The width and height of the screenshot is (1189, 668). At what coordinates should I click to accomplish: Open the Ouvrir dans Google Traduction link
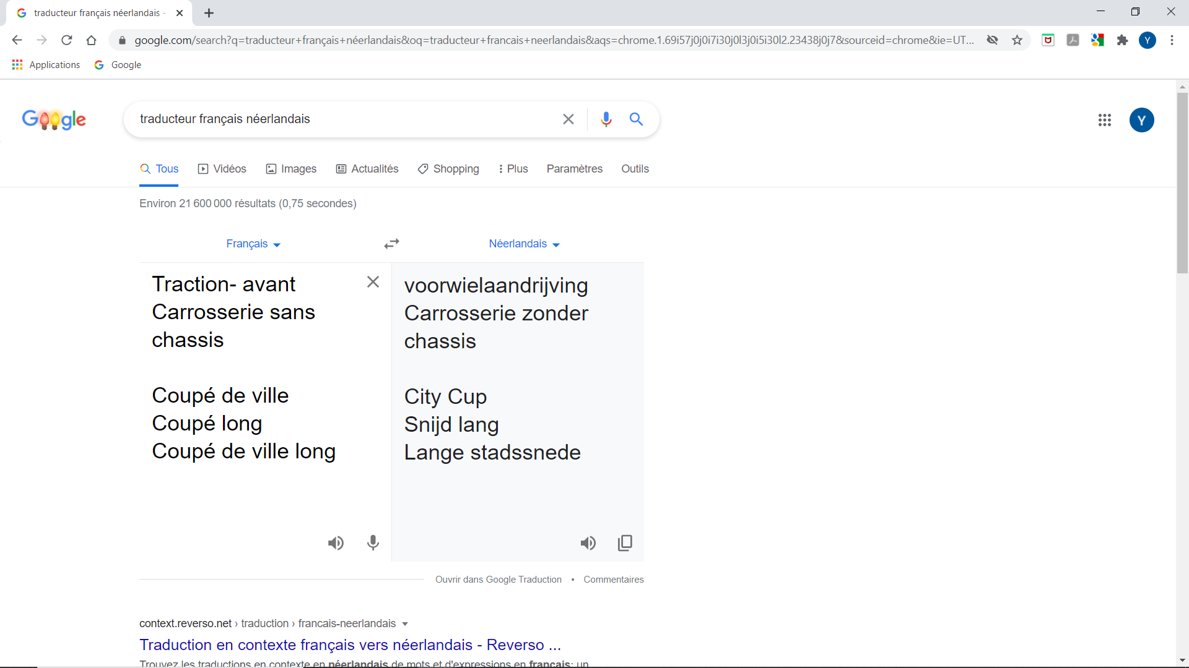click(499, 580)
